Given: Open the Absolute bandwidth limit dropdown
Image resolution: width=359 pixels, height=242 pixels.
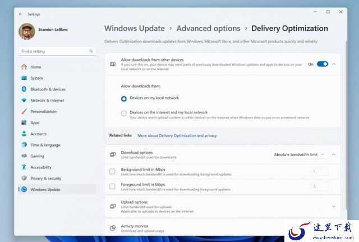Looking at the screenshot, I should coord(299,154).
